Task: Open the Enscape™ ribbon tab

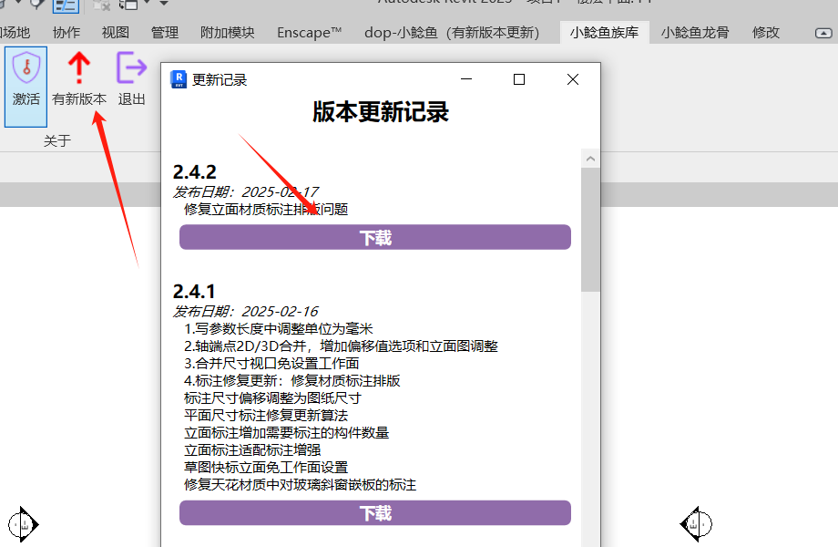Action: tap(309, 33)
